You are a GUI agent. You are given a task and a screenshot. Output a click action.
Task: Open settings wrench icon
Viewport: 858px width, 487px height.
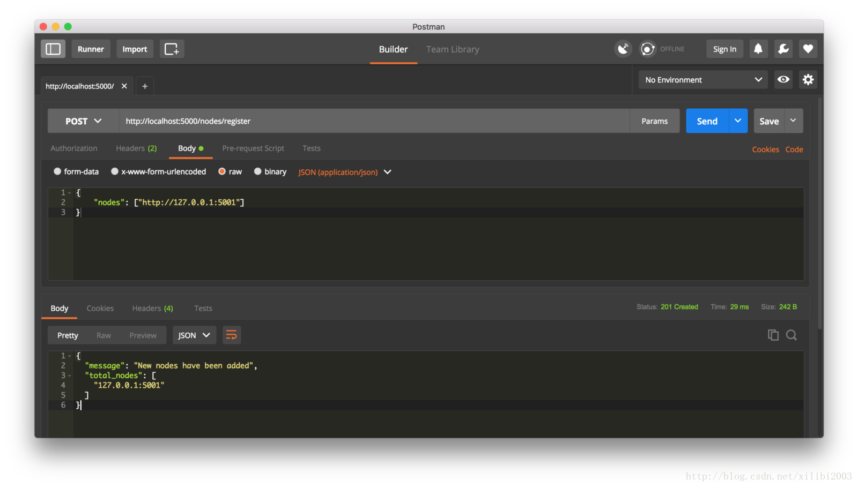(x=783, y=49)
